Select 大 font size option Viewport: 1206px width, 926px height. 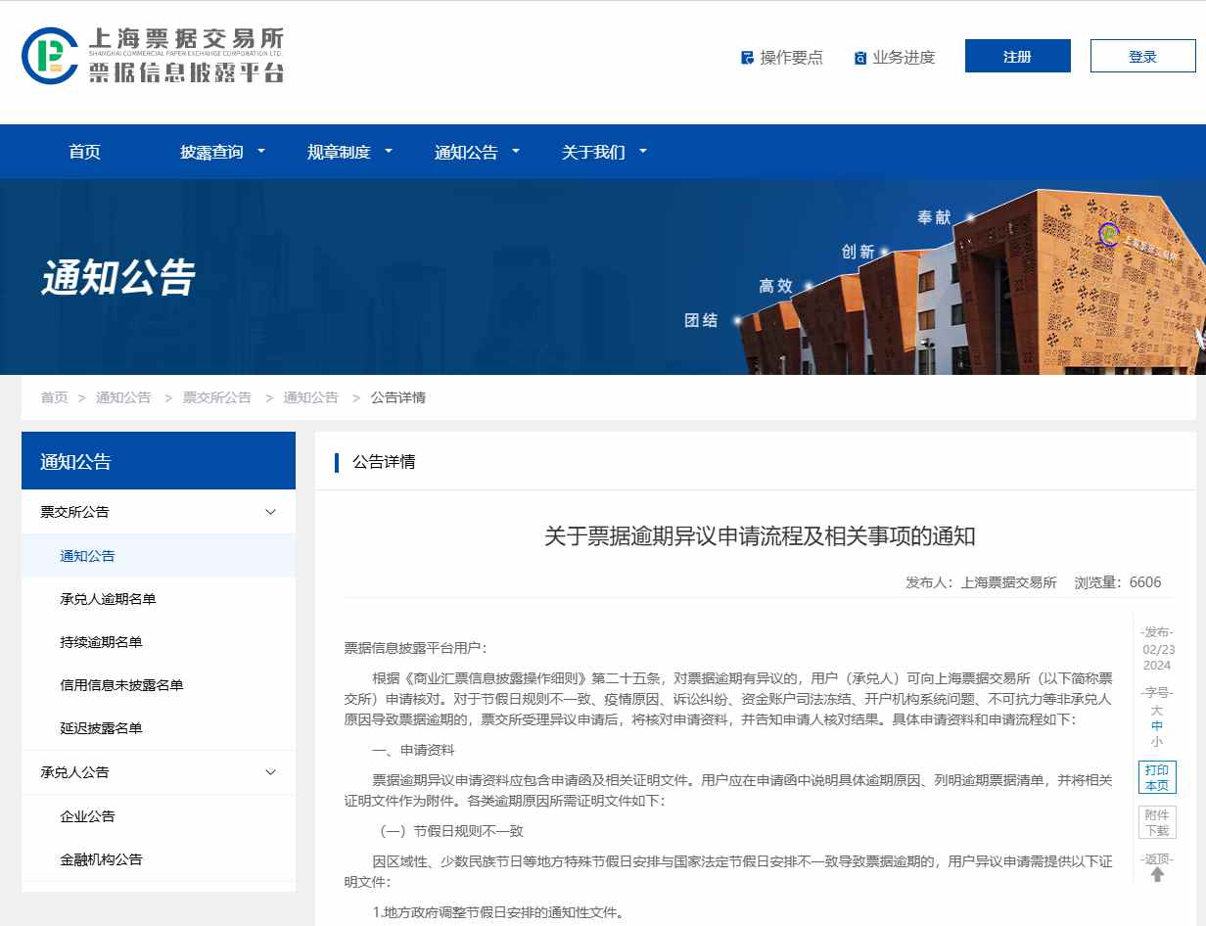point(1157,709)
